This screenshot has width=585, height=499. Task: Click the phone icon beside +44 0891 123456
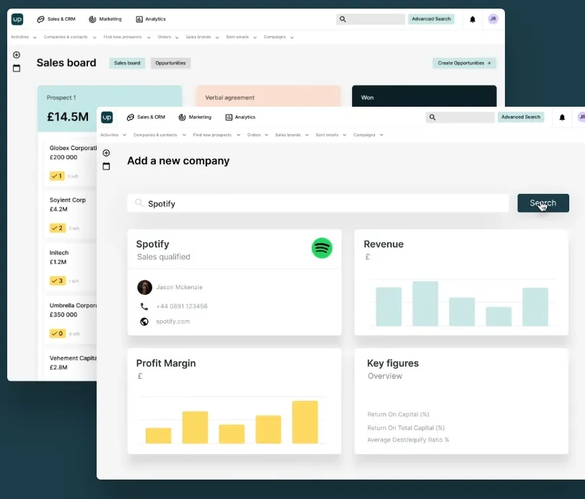tap(144, 306)
